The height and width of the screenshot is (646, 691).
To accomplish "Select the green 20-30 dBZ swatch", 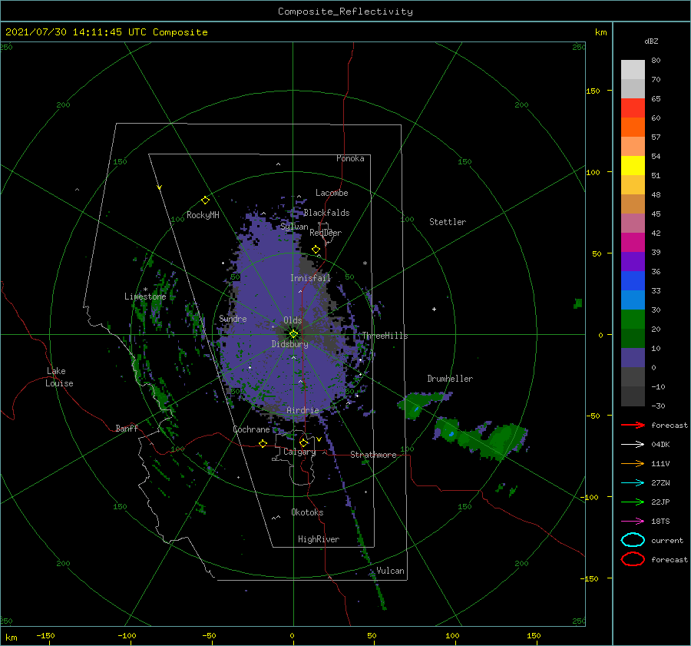I will [633, 320].
